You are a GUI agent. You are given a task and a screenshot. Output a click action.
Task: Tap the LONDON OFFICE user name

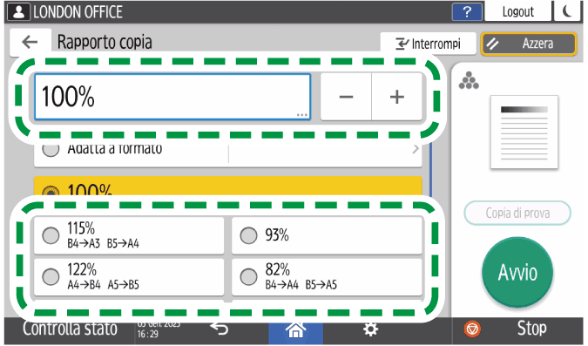78,12
